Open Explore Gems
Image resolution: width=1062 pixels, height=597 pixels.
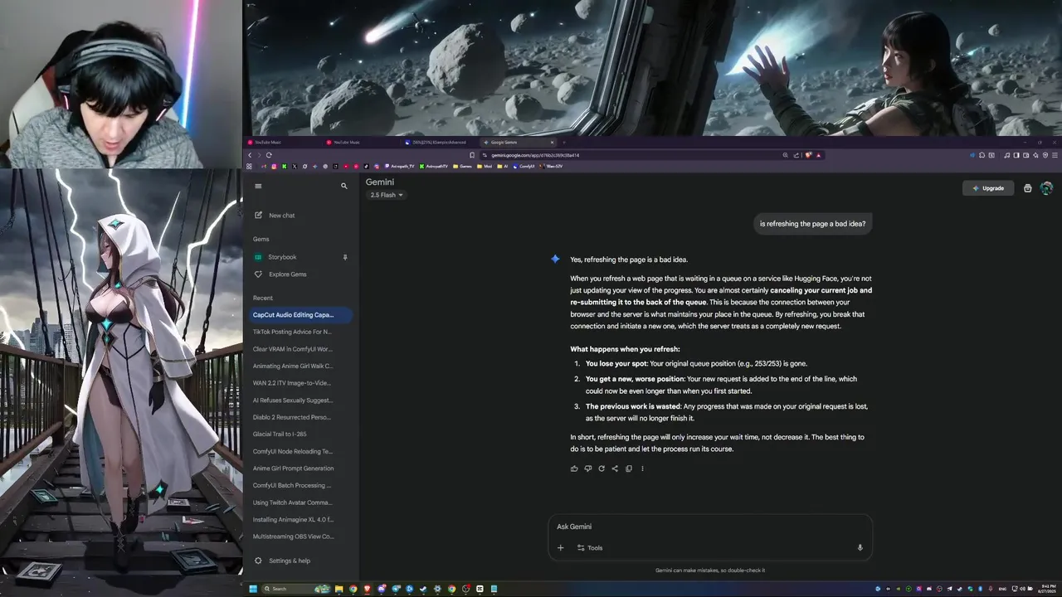pos(280,274)
